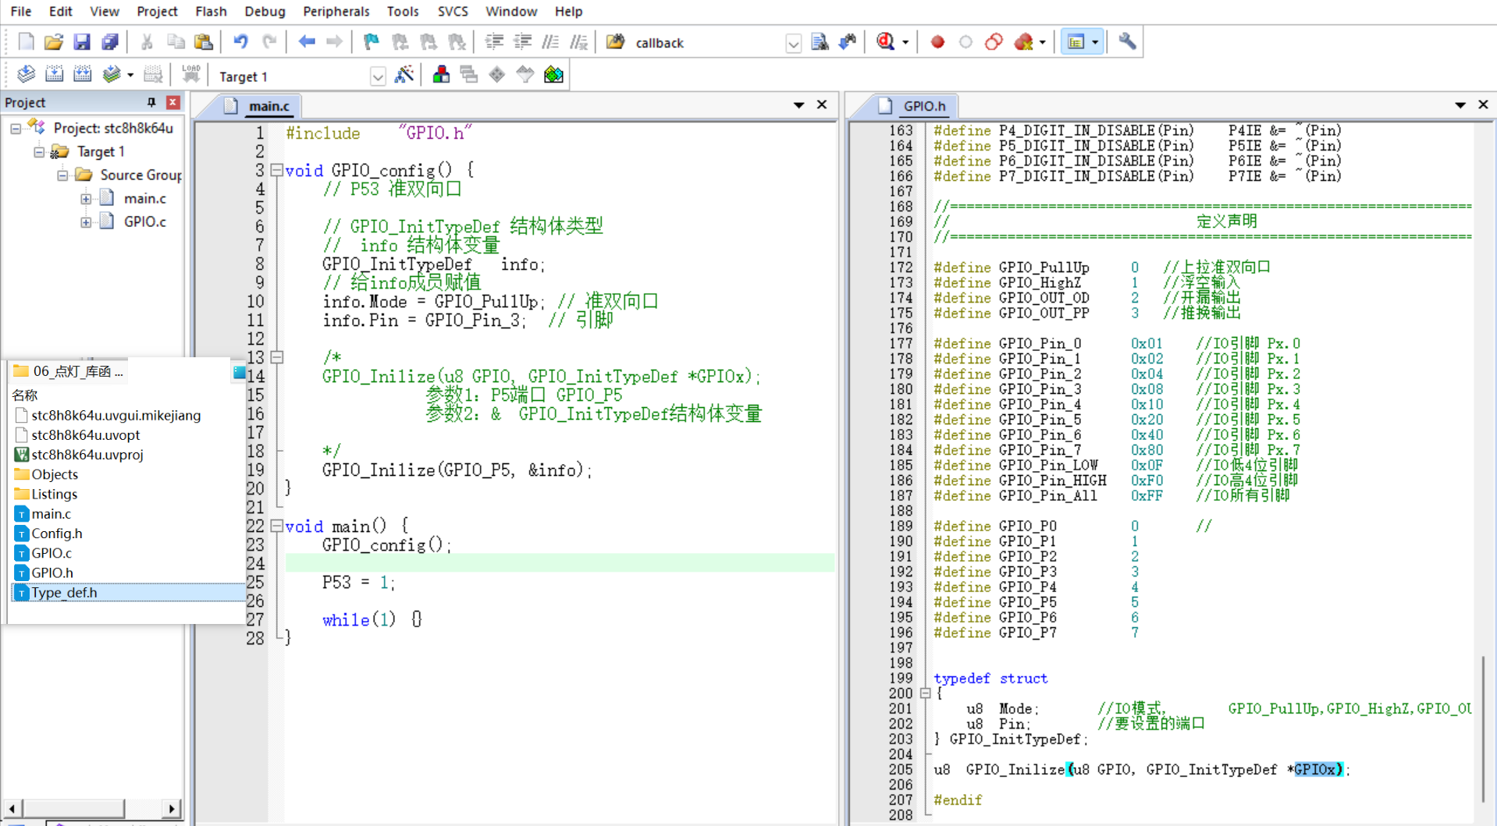Screen dimensions: 1497x826
Task: Disable all breakpoints using the crossed circle
Action: [x=994, y=42]
